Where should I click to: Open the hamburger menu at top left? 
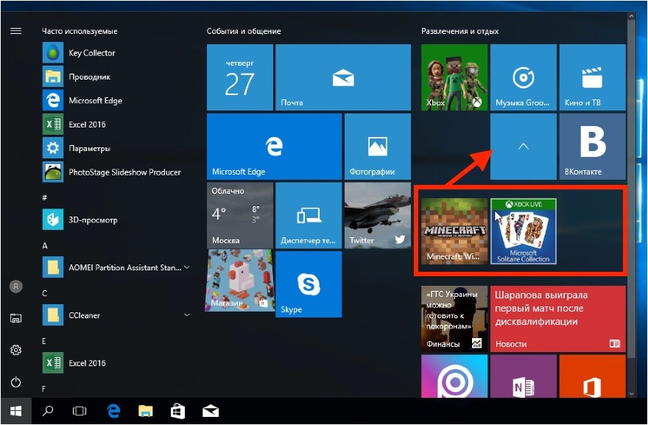[x=15, y=31]
